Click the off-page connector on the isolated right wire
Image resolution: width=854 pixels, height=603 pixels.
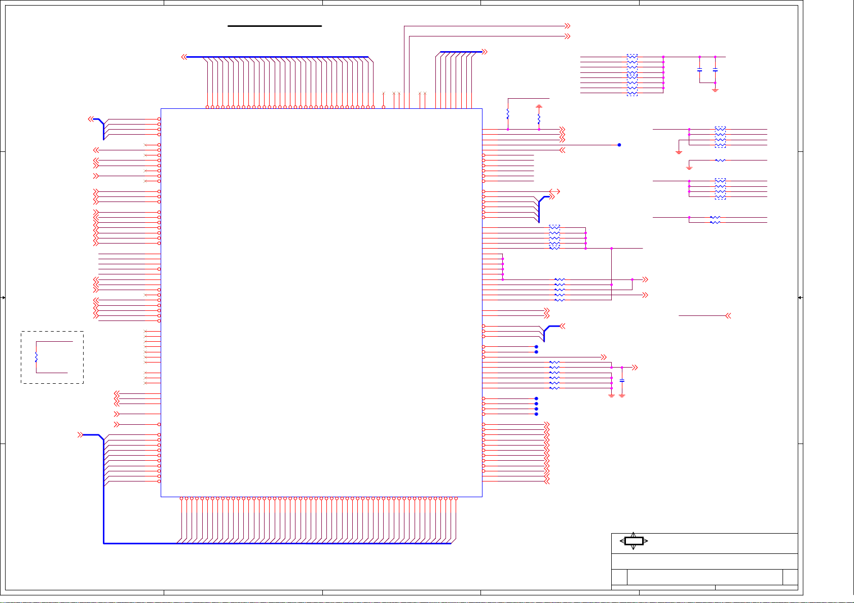[x=728, y=315]
